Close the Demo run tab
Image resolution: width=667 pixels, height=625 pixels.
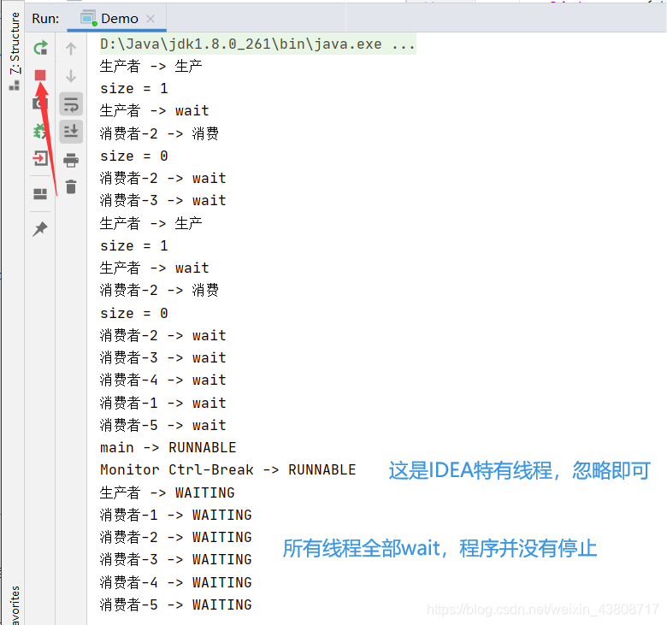point(151,19)
